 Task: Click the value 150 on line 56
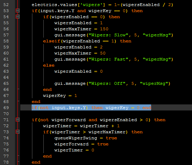pyautogui.click(x=104, y=29)
